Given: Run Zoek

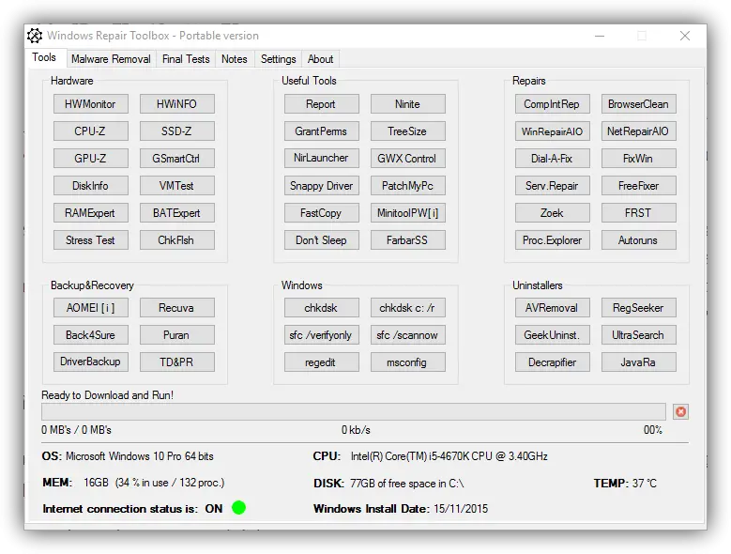Looking at the screenshot, I should 553,212.
